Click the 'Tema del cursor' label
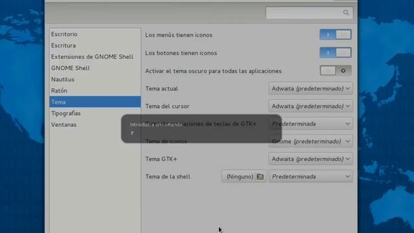Image resolution: width=414 pixels, height=233 pixels. tap(168, 106)
